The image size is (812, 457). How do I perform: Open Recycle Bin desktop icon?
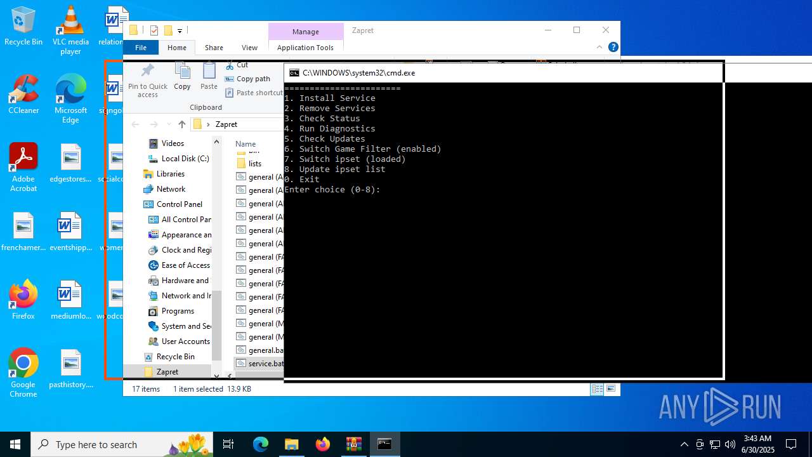point(23,26)
